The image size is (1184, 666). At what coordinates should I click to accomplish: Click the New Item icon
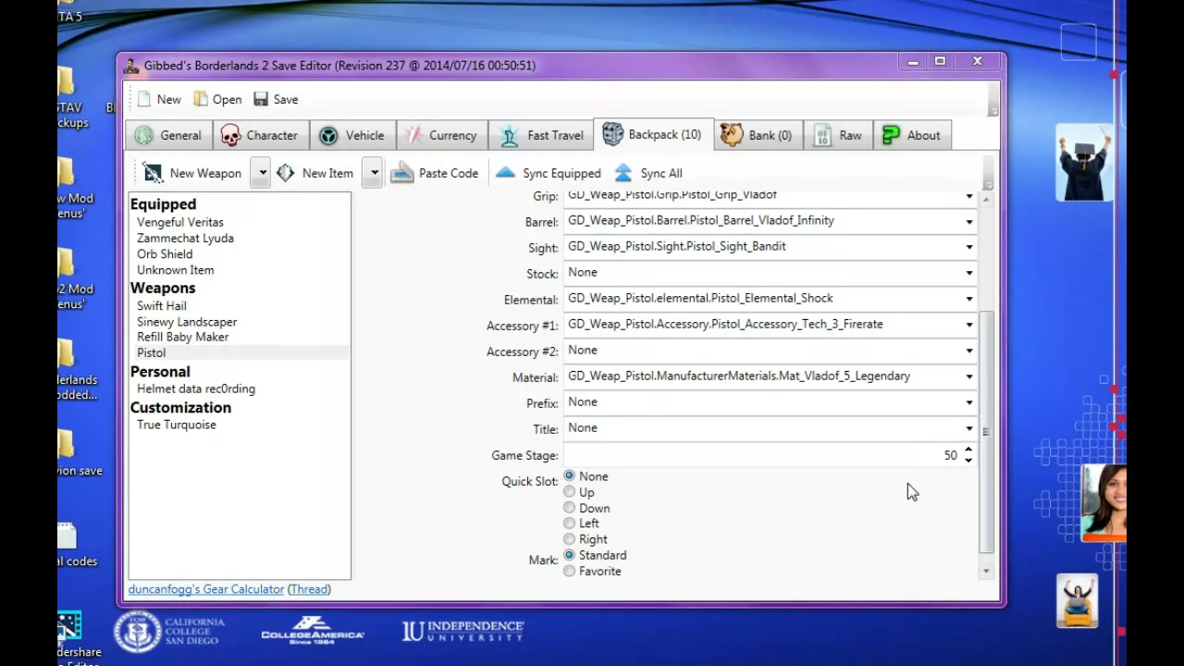[286, 172]
